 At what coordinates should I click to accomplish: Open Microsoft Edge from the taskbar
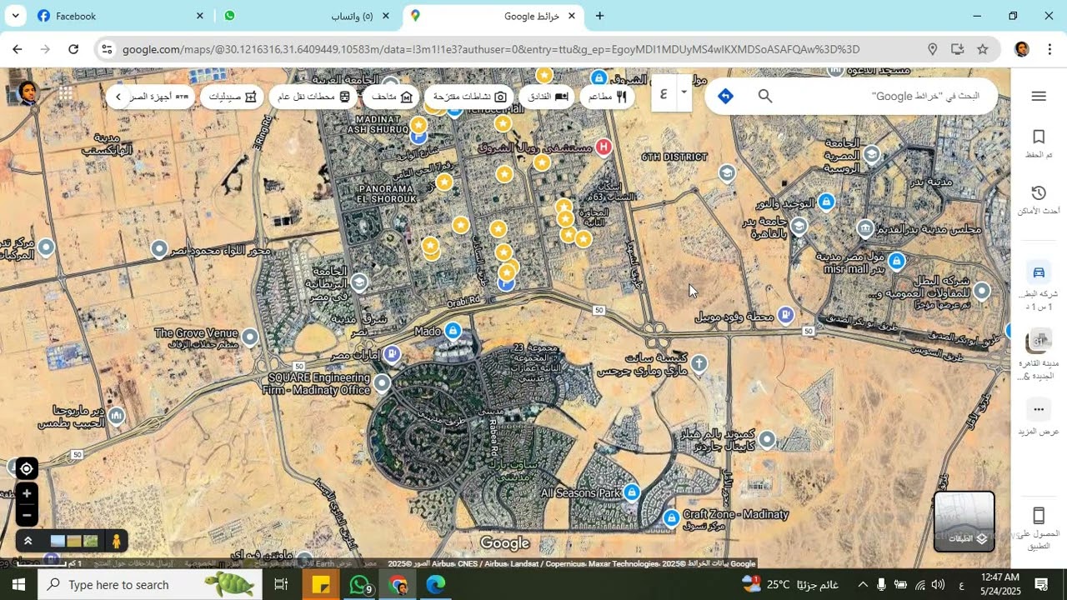(436, 584)
